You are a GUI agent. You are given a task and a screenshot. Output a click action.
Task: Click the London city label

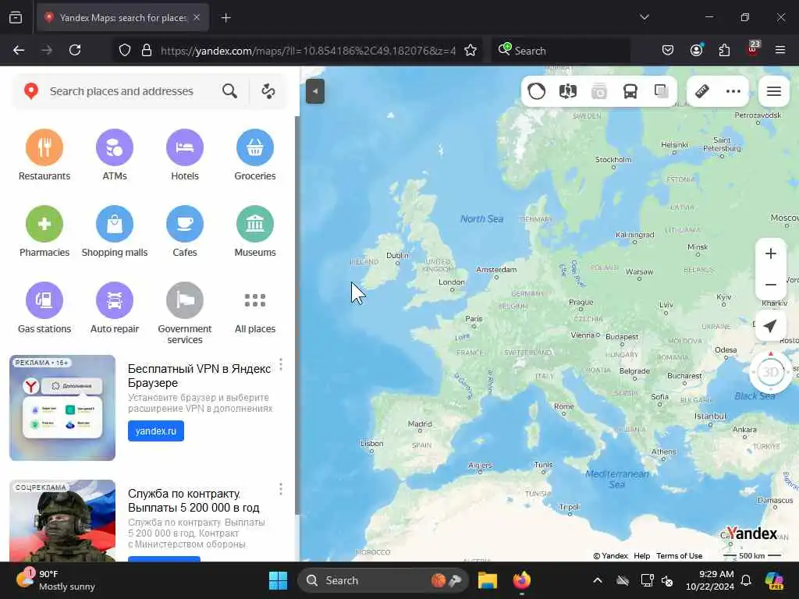click(452, 282)
